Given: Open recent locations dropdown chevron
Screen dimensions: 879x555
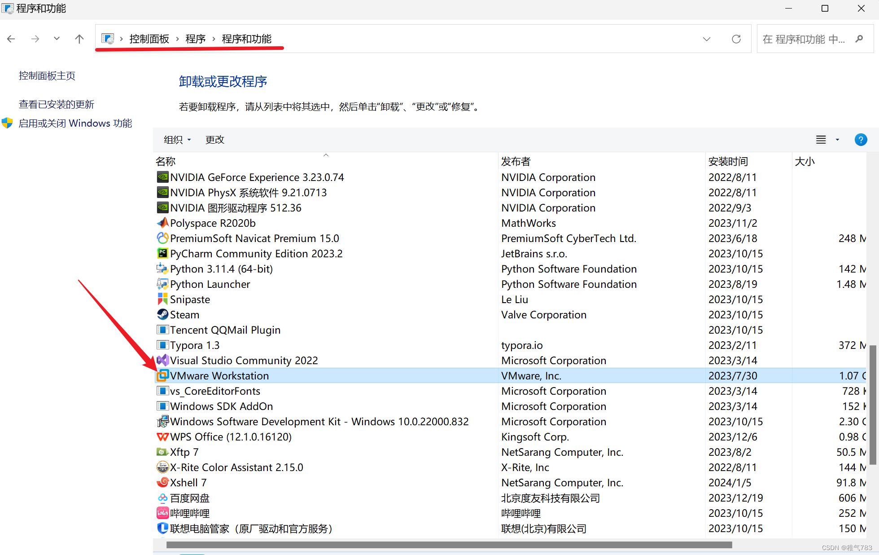Looking at the screenshot, I should click(57, 39).
